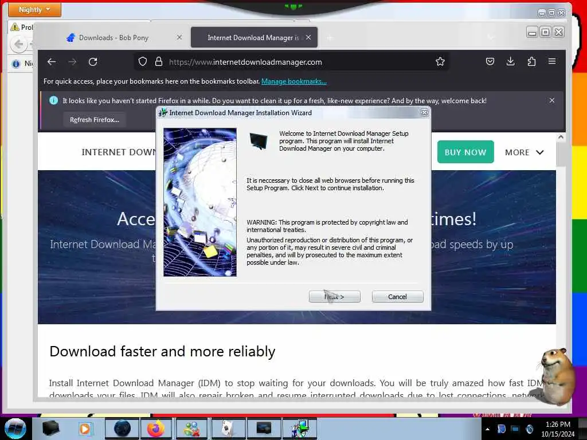Click the wizard globe artwork image

[200, 202]
